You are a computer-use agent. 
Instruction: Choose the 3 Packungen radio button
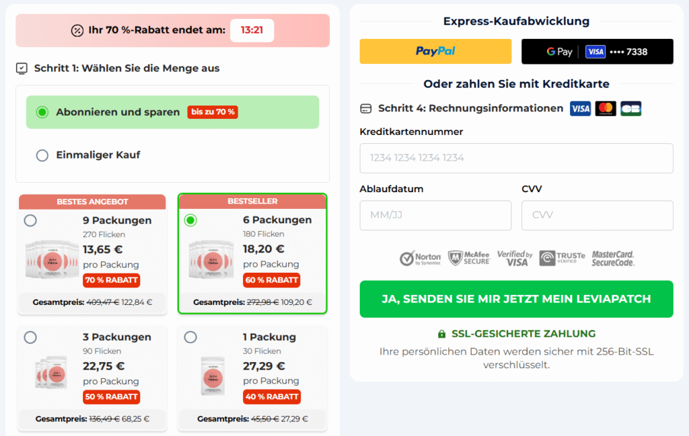30,337
